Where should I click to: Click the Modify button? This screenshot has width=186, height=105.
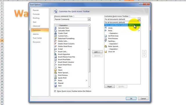(122, 87)
